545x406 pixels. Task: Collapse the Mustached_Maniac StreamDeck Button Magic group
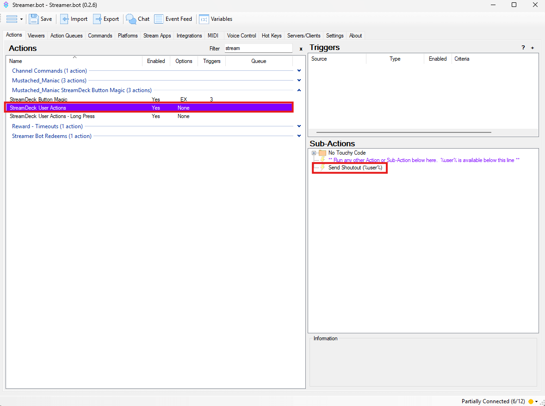pyautogui.click(x=299, y=90)
